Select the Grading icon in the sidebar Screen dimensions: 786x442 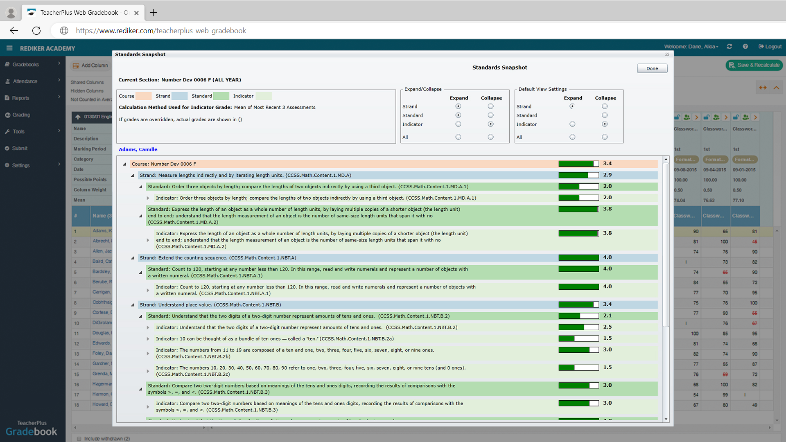pos(7,115)
